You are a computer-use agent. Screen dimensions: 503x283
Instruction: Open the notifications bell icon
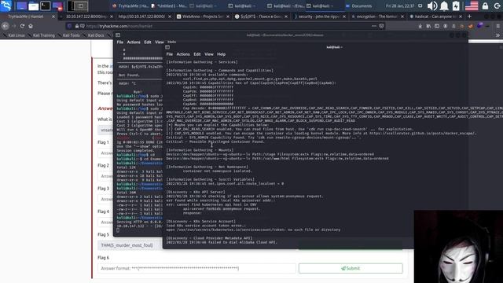444,6
